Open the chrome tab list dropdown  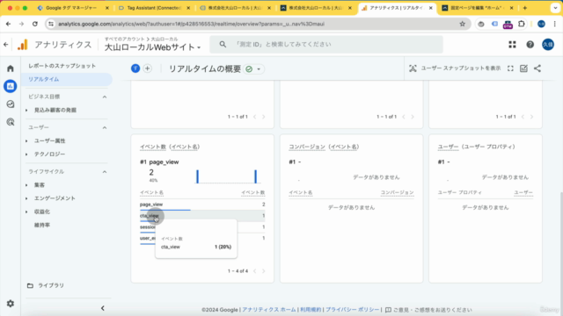555,8
